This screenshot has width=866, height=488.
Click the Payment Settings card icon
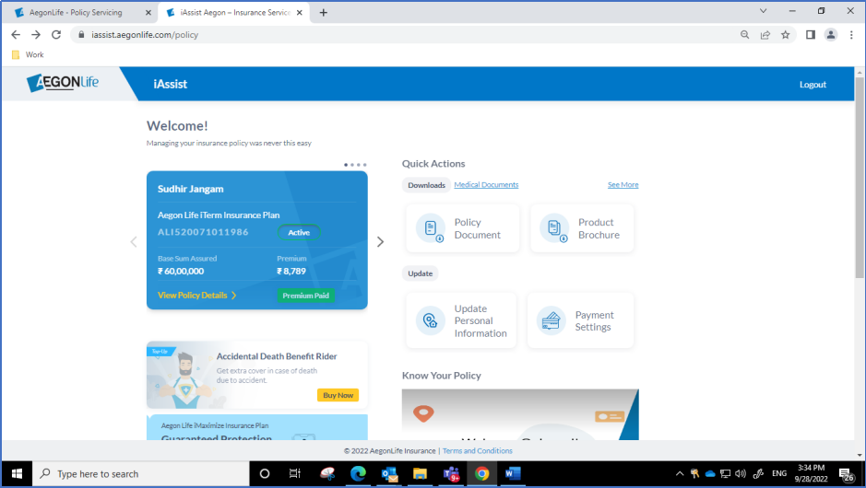(552, 320)
